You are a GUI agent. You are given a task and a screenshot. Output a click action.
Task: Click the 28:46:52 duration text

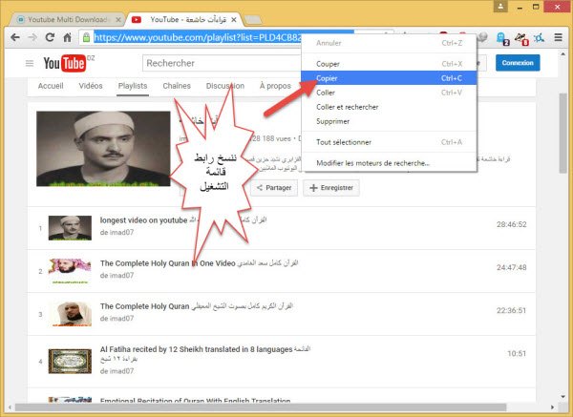[x=511, y=224]
